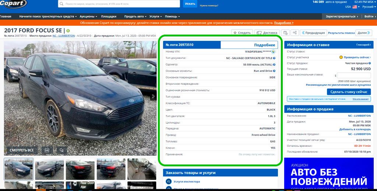Click the Авто без повреждений auction banner
Screen dimensions: 377x191
coord(329,173)
